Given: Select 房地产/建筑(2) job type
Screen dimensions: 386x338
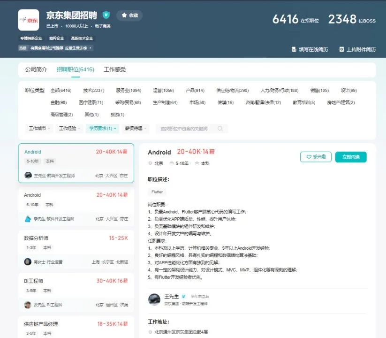Looking at the screenshot, I should coord(341,102).
